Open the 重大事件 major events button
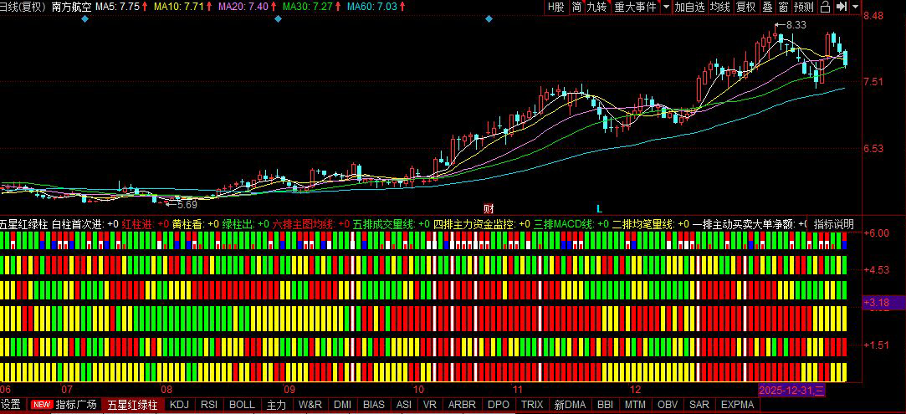This screenshot has height=414, width=906. pos(635,7)
